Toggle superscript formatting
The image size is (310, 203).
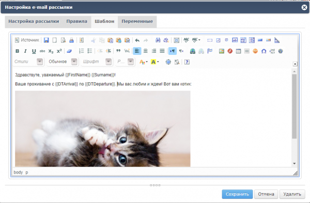click(x=59, y=51)
